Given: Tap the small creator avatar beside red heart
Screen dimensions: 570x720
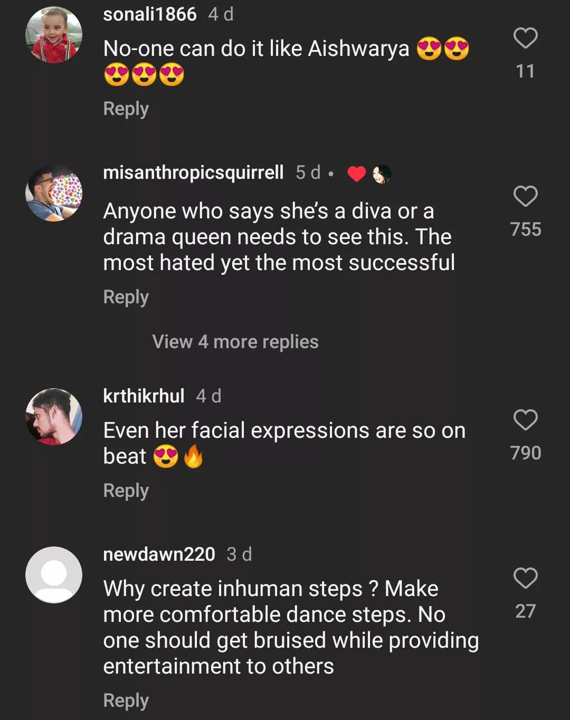Looking at the screenshot, I should (x=382, y=174).
